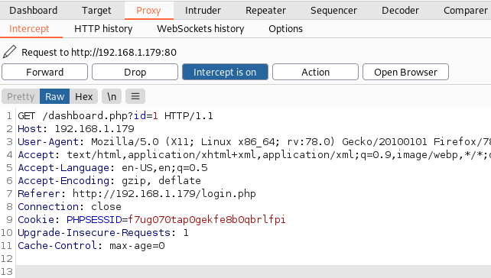The height and width of the screenshot is (278, 491).
Task: Switch to Hex view mode
Action: [x=83, y=96]
